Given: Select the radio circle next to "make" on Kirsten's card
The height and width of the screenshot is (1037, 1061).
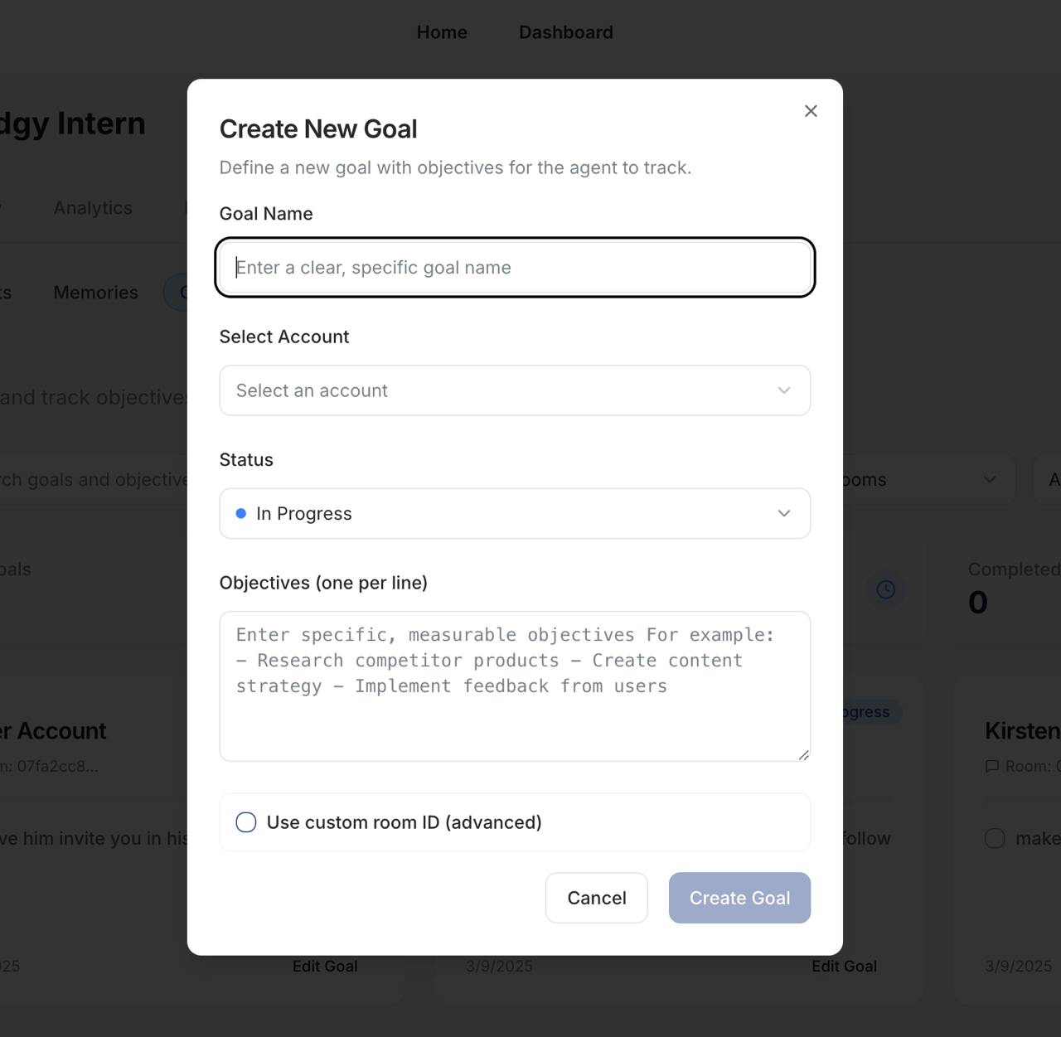Looking at the screenshot, I should click(994, 838).
